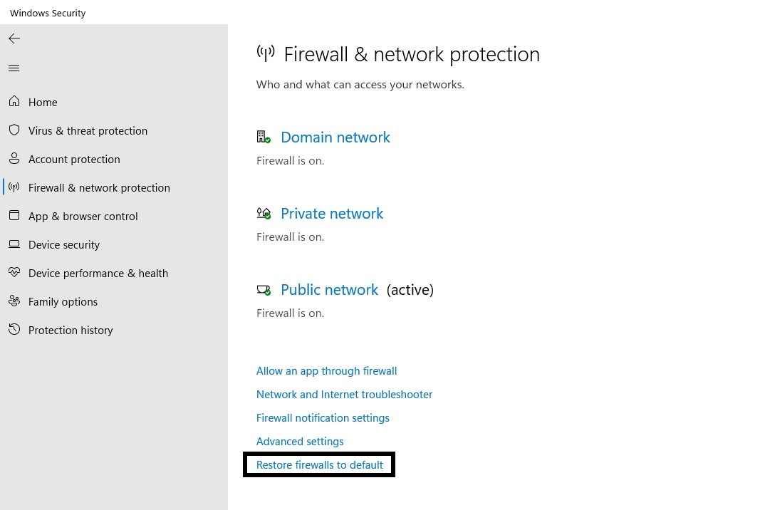This screenshot has height=510, width=760.
Task: Go to Protection history in sidebar
Action: (x=71, y=331)
